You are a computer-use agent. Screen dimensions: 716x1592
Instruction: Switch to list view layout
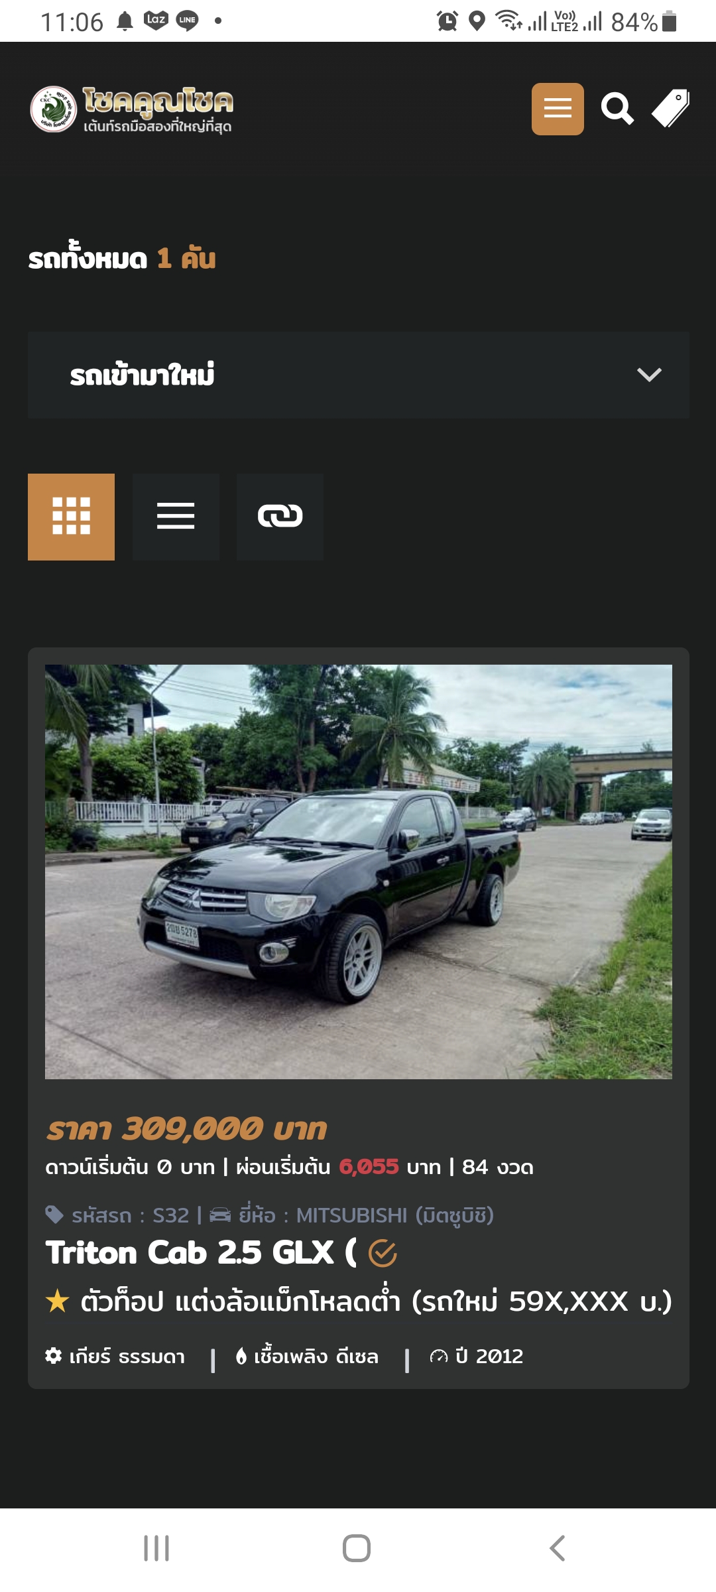point(176,517)
